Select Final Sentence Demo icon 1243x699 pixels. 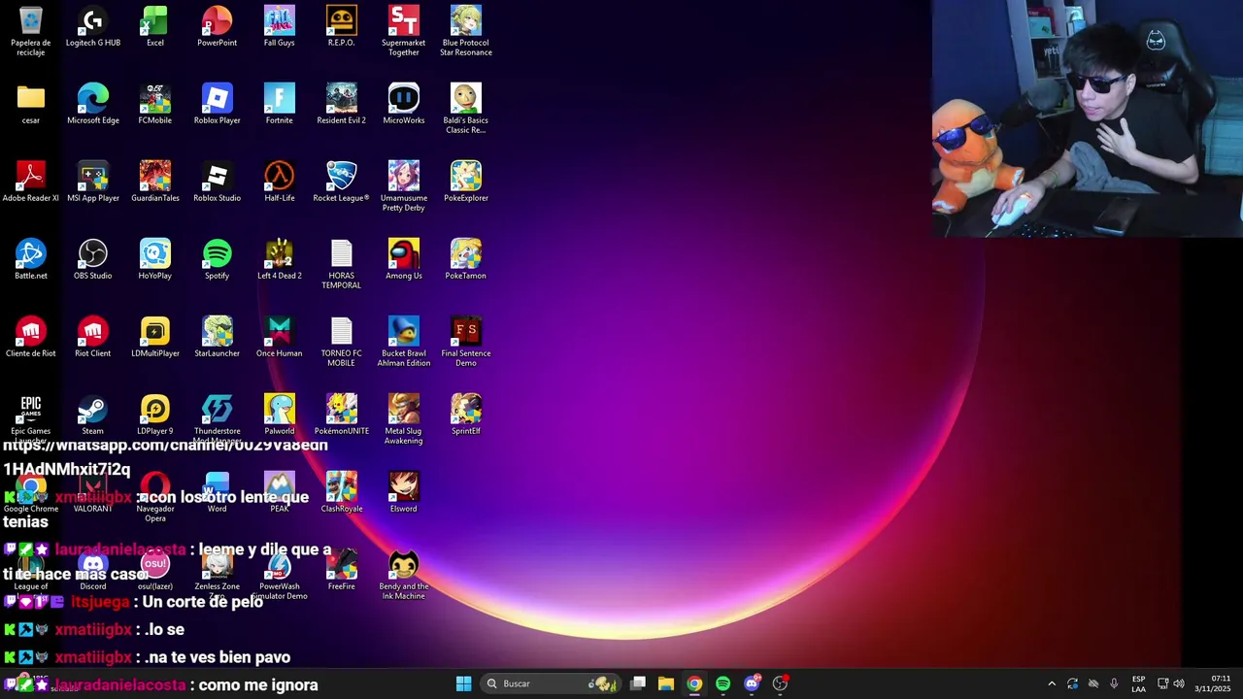(466, 342)
